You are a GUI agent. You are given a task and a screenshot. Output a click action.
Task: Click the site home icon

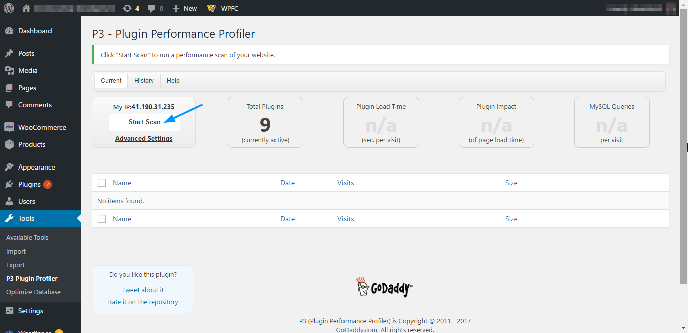coord(26,8)
